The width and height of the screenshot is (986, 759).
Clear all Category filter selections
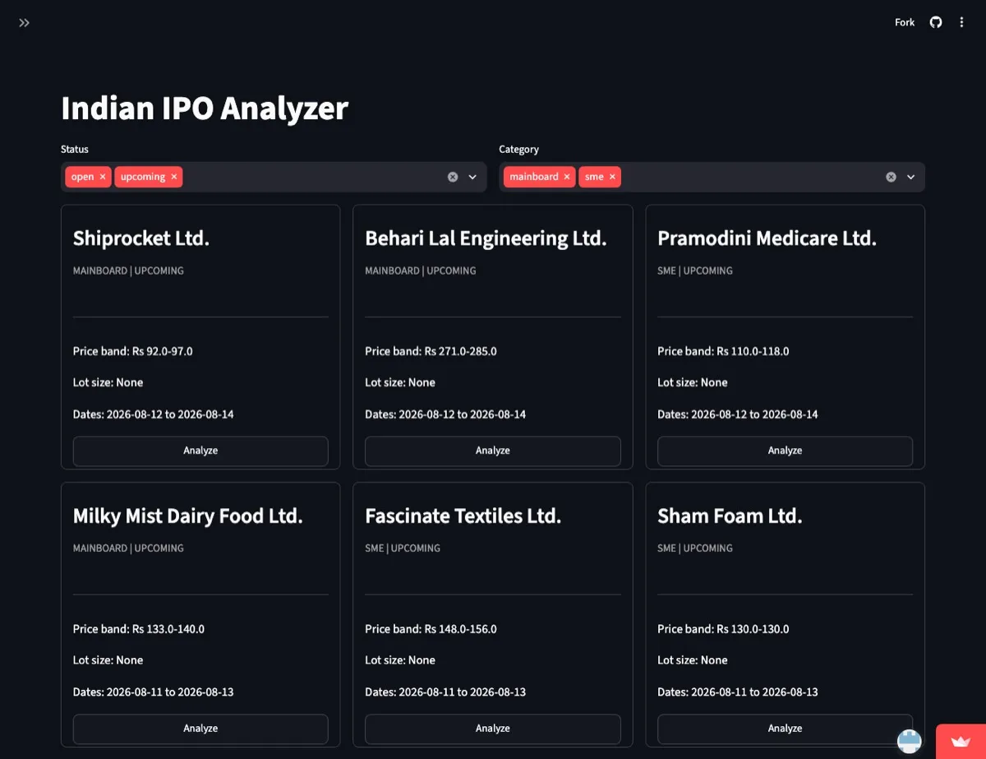click(x=891, y=177)
